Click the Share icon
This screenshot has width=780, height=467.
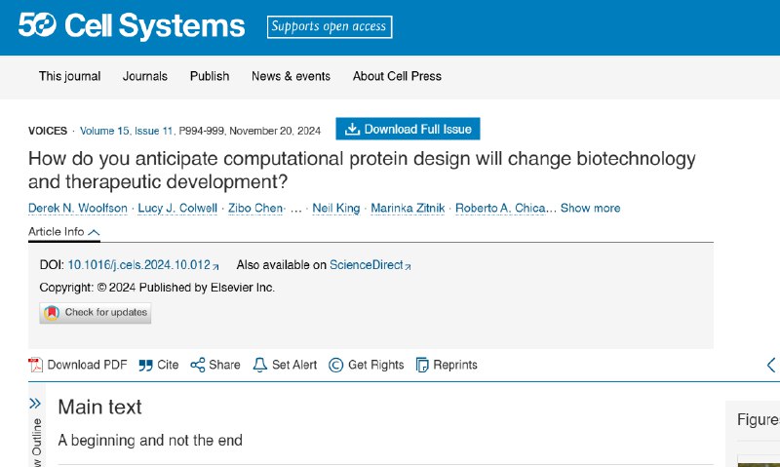point(198,365)
